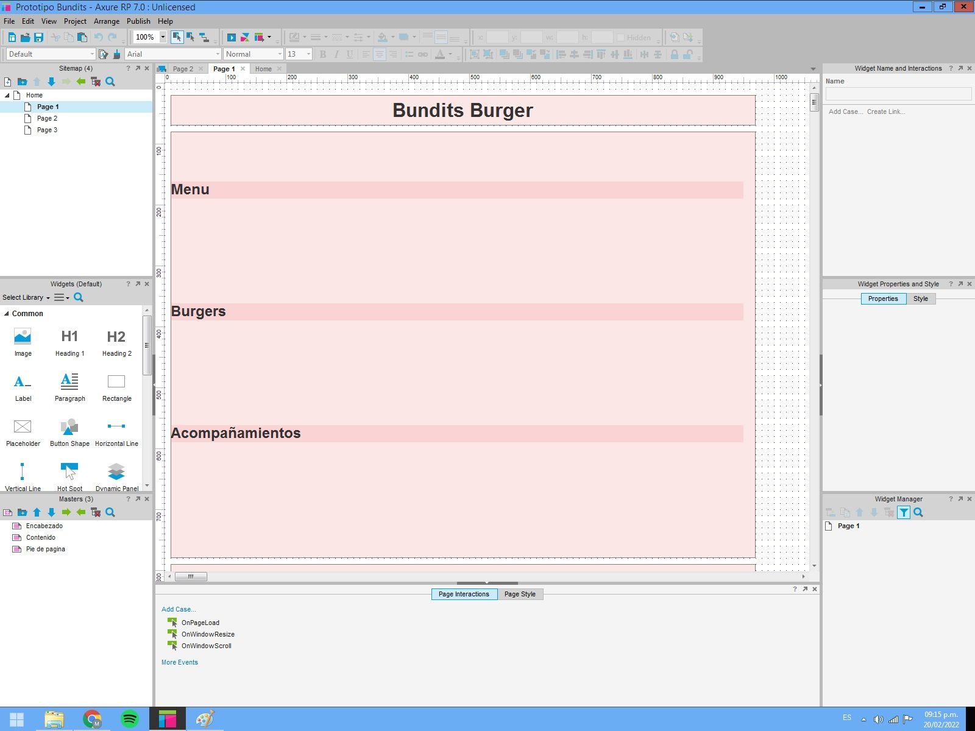This screenshot has height=731, width=975.
Task: Lock the selected widget position
Action: tap(675, 54)
